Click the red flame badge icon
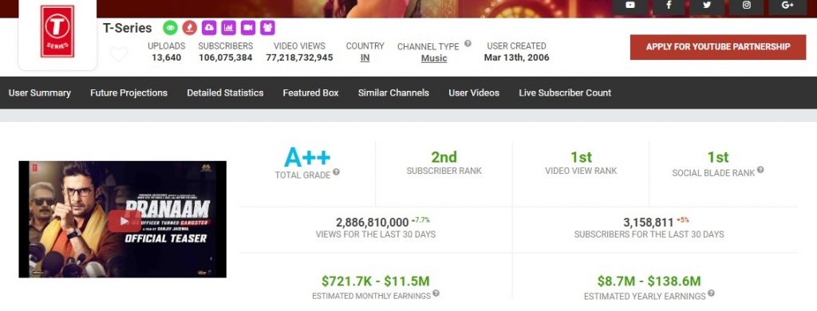The height and width of the screenshot is (311, 817). 190,28
